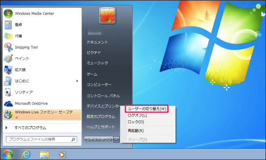Click the magnifier search icon in search box
266x160 pixels.
[x=73, y=140]
